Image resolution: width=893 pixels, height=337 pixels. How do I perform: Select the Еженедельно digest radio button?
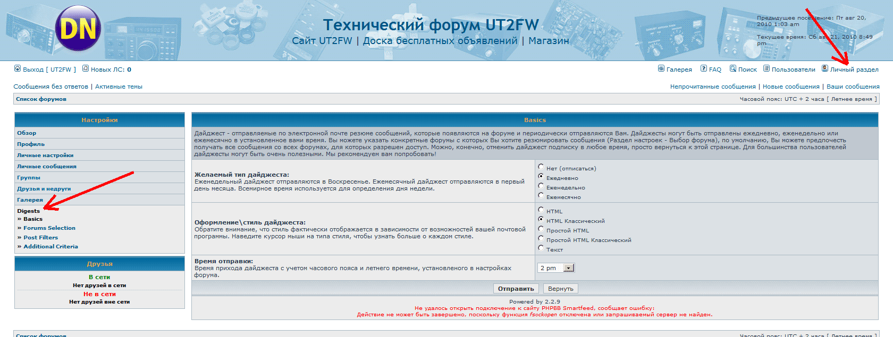pyautogui.click(x=541, y=186)
